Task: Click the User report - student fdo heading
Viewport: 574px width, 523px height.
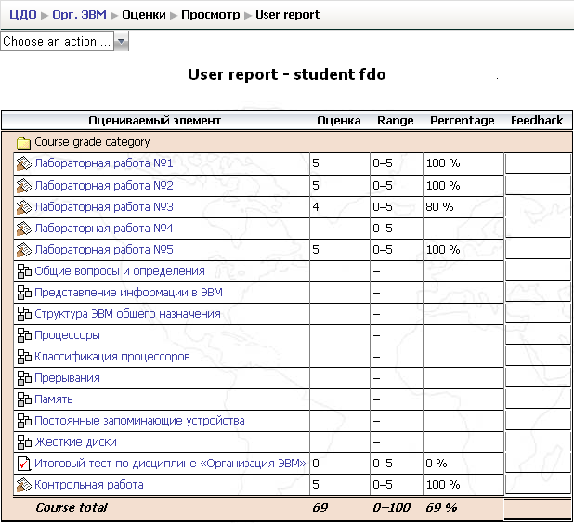Action: (x=287, y=74)
